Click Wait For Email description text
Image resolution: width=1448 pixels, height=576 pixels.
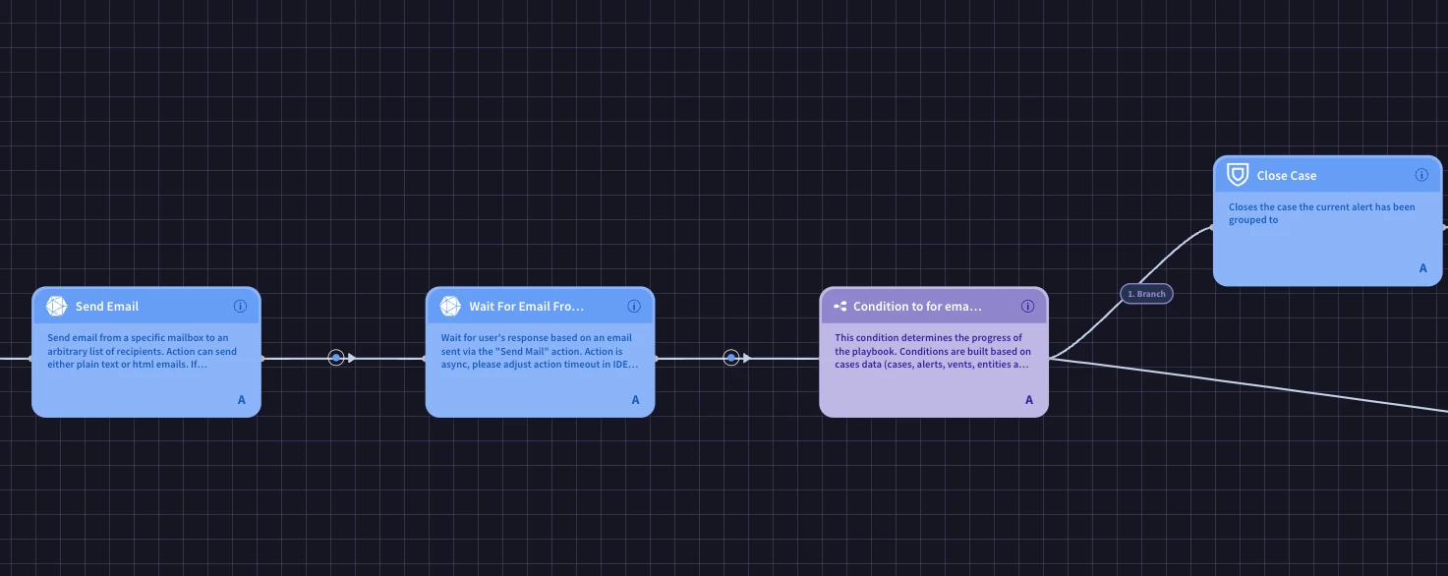pyautogui.click(x=540, y=351)
